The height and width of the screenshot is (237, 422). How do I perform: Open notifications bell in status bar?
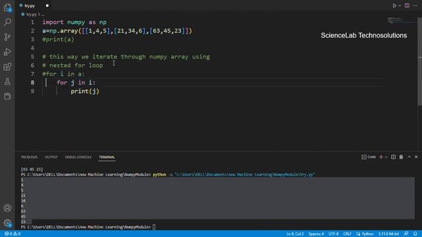tap(415, 234)
